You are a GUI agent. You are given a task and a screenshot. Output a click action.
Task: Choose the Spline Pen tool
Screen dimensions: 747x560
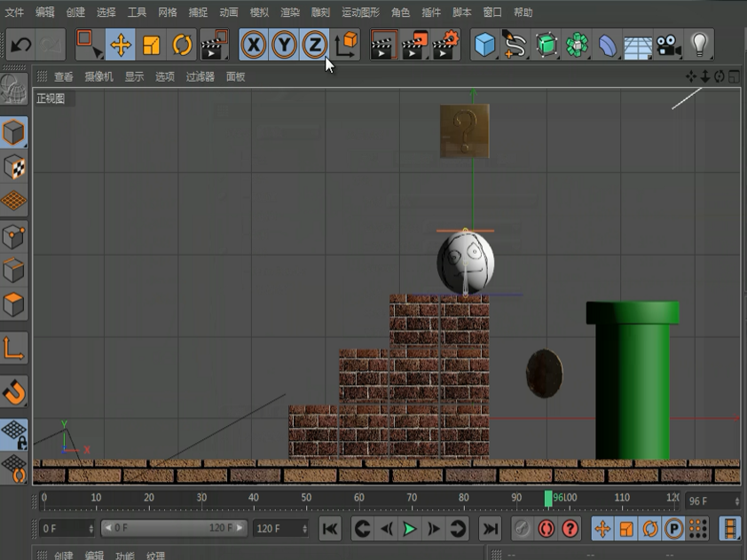(x=515, y=44)
